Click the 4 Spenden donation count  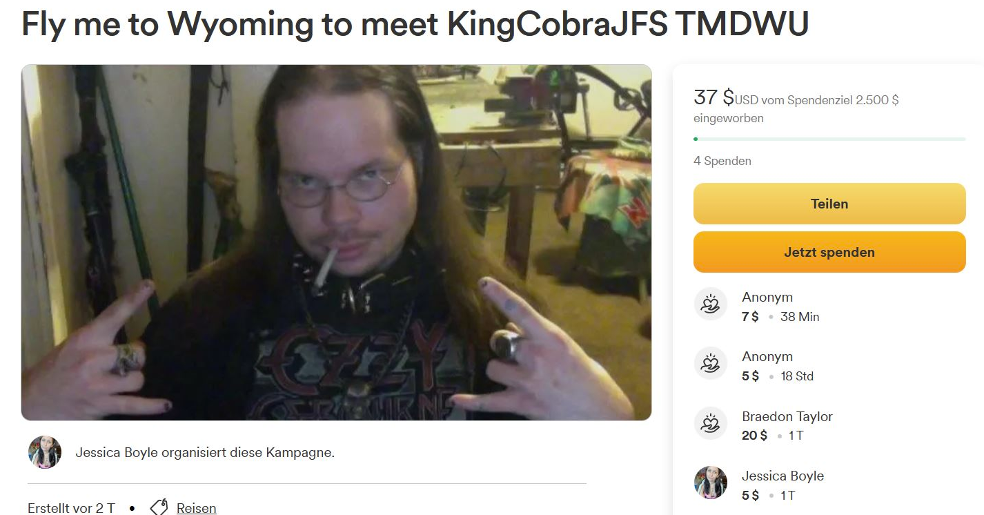point(722,161)
